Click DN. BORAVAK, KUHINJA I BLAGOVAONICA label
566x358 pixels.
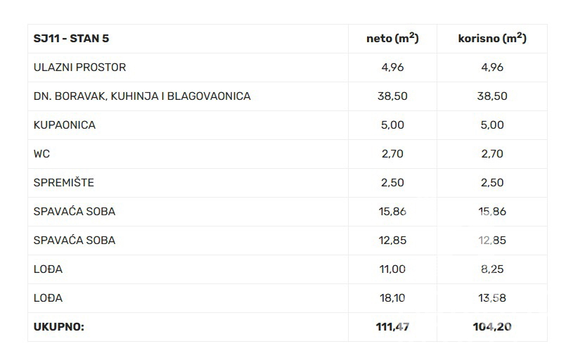[x=142, y=96]
